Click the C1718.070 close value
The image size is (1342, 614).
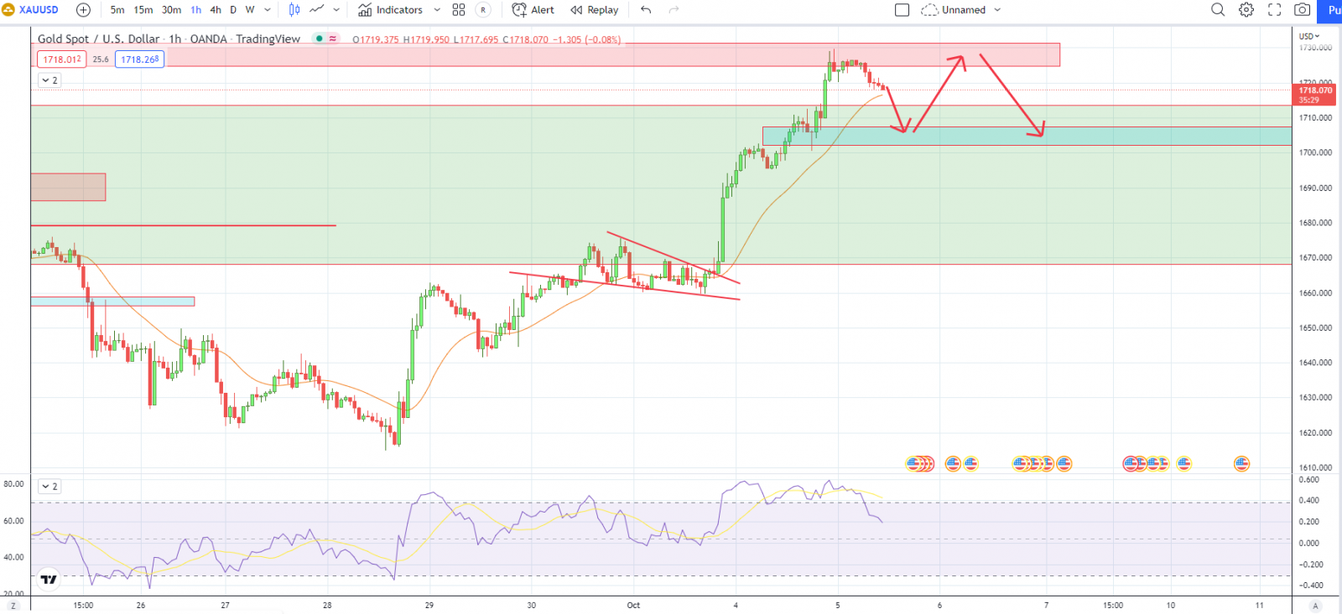point(526,39)
